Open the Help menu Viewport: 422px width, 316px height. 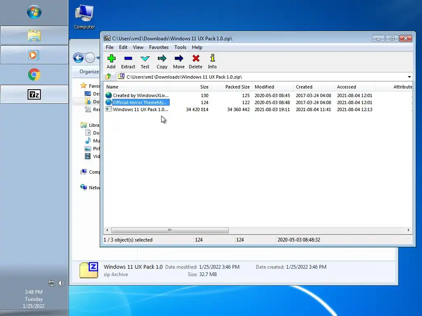(x=197, y=47)
